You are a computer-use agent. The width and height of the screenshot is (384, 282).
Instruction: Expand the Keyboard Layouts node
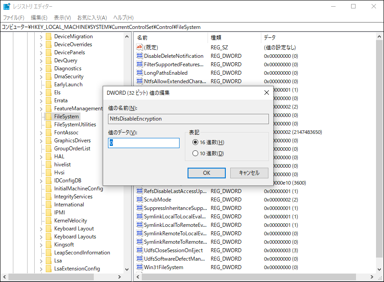pyautogui.click(x=40, y=236)
